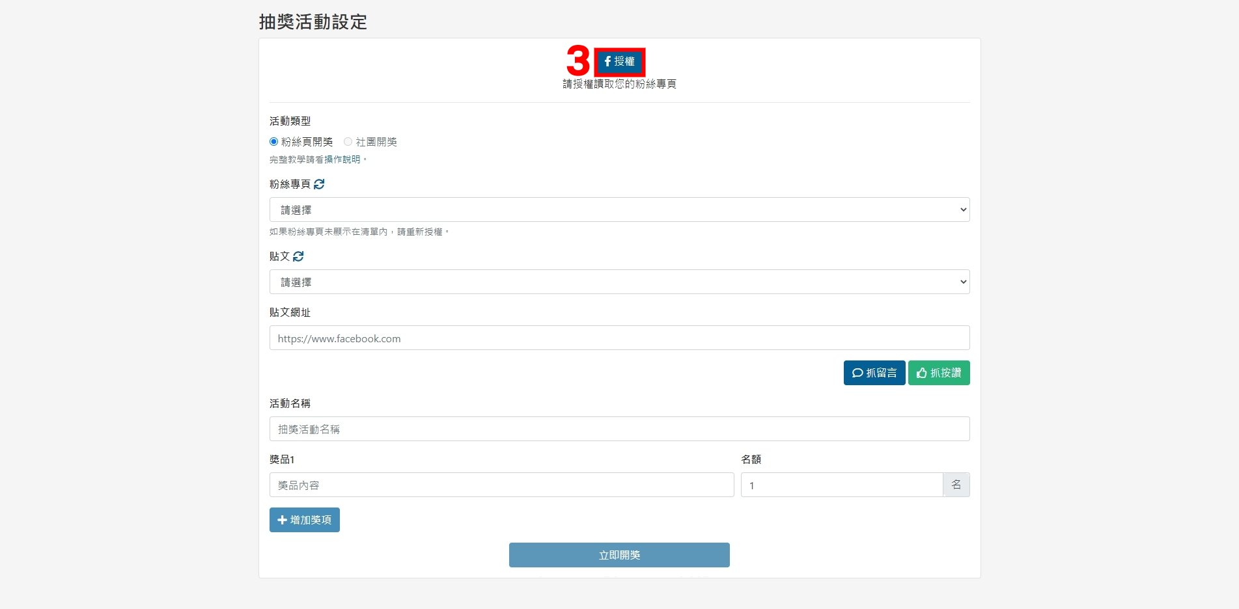
Task: Open the 貼文 請選擇 dropdown
Action: (x=619, y=282)
